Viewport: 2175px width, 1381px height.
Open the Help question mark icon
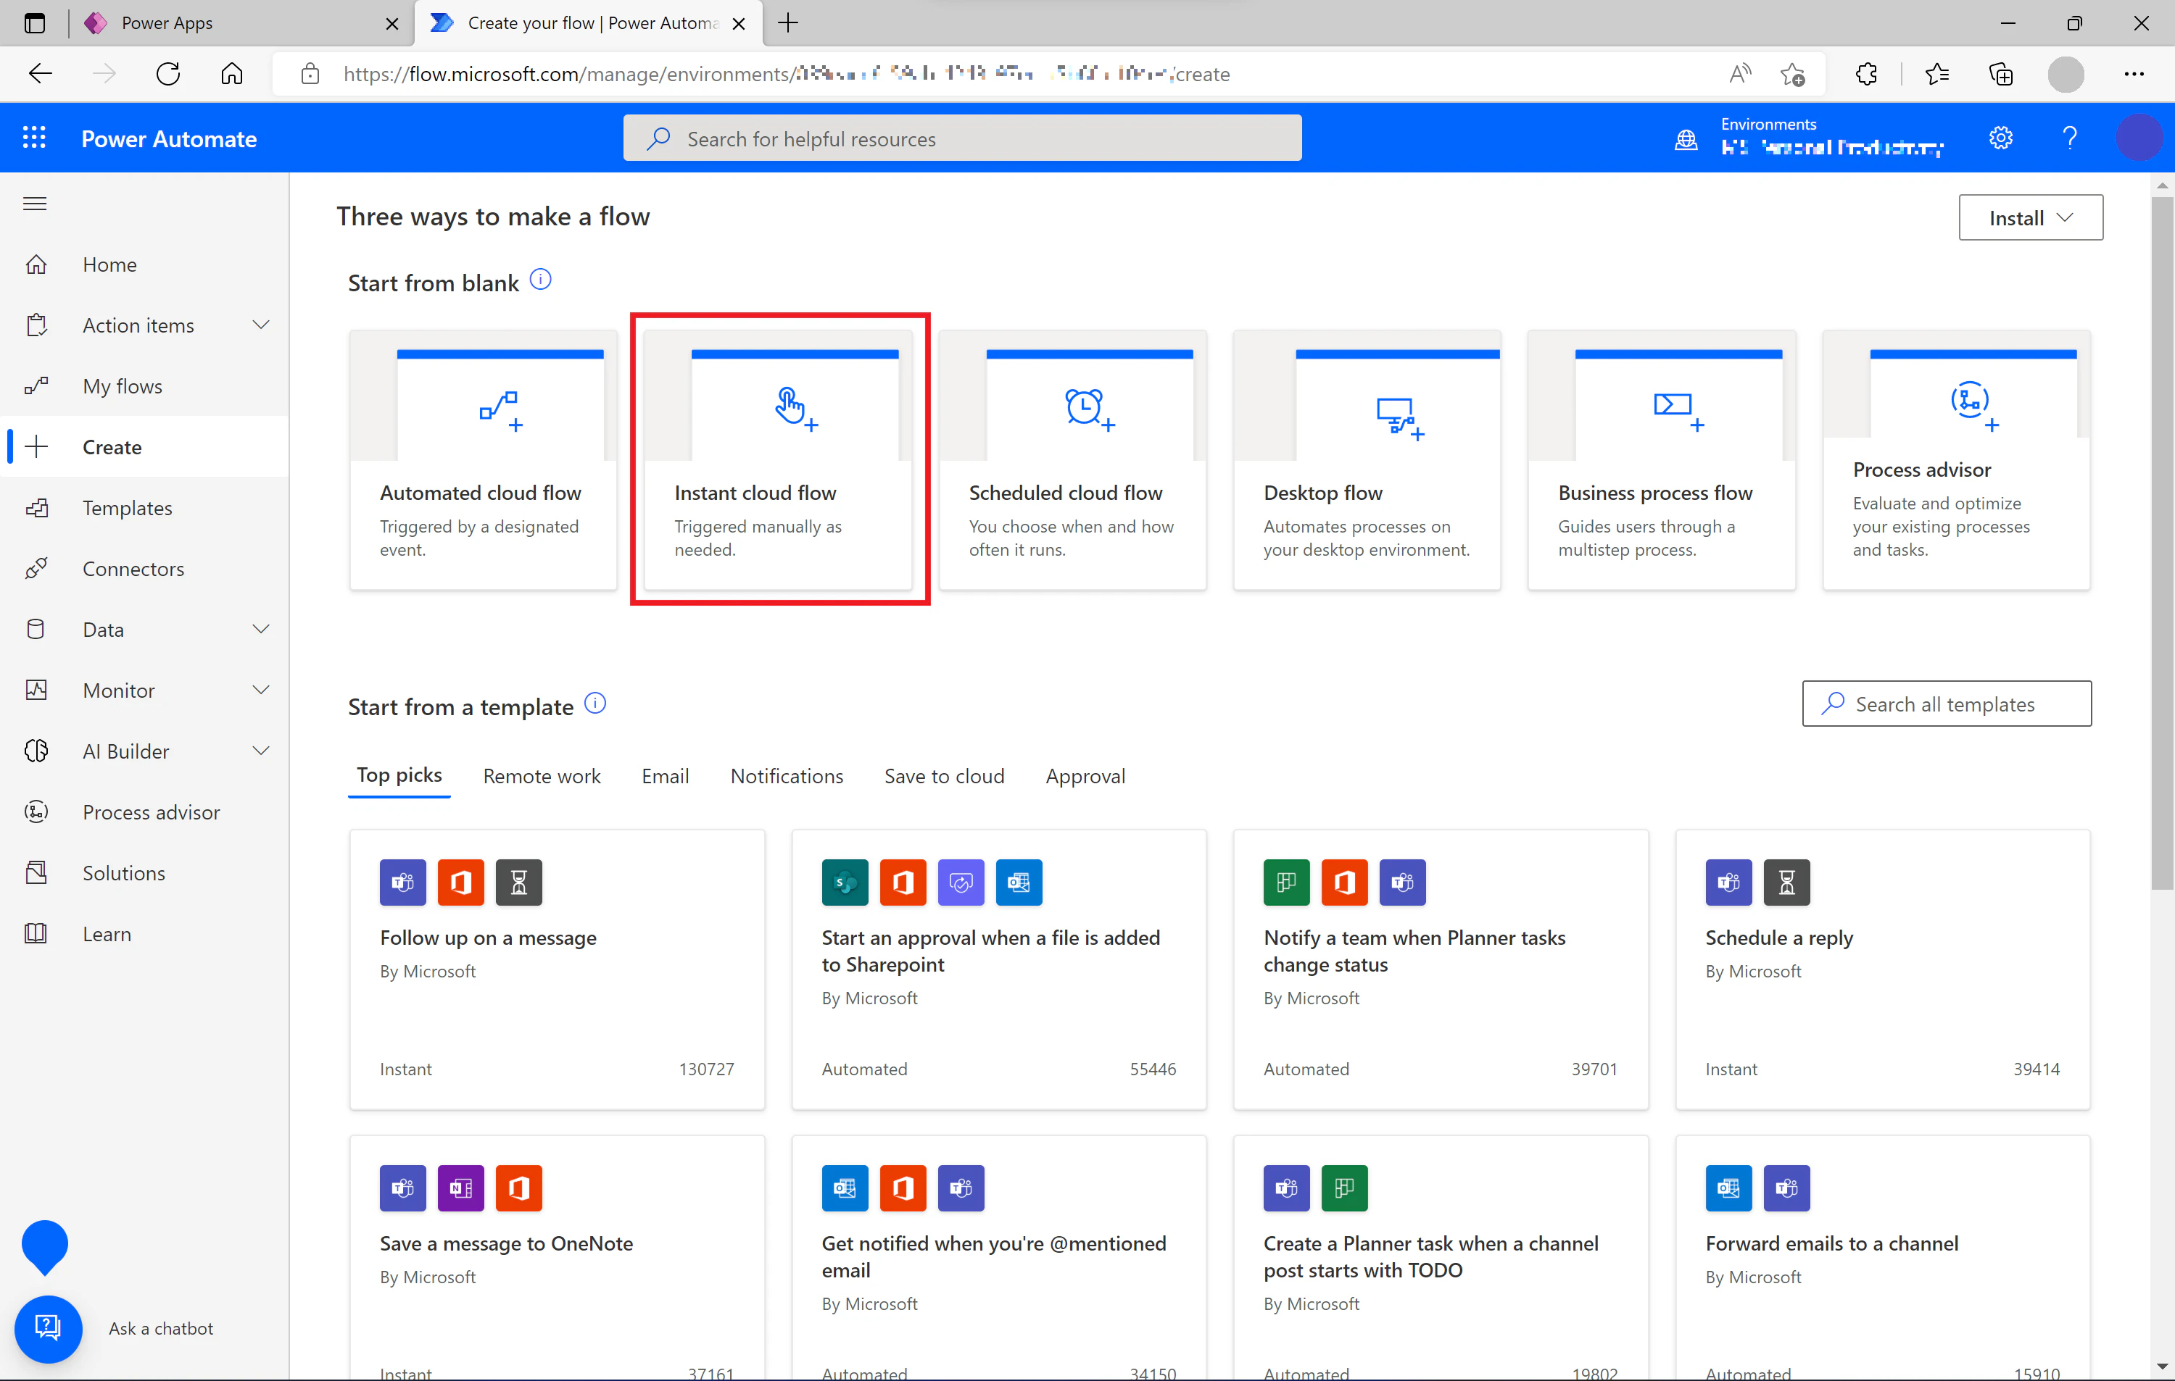pos(2069,138)
